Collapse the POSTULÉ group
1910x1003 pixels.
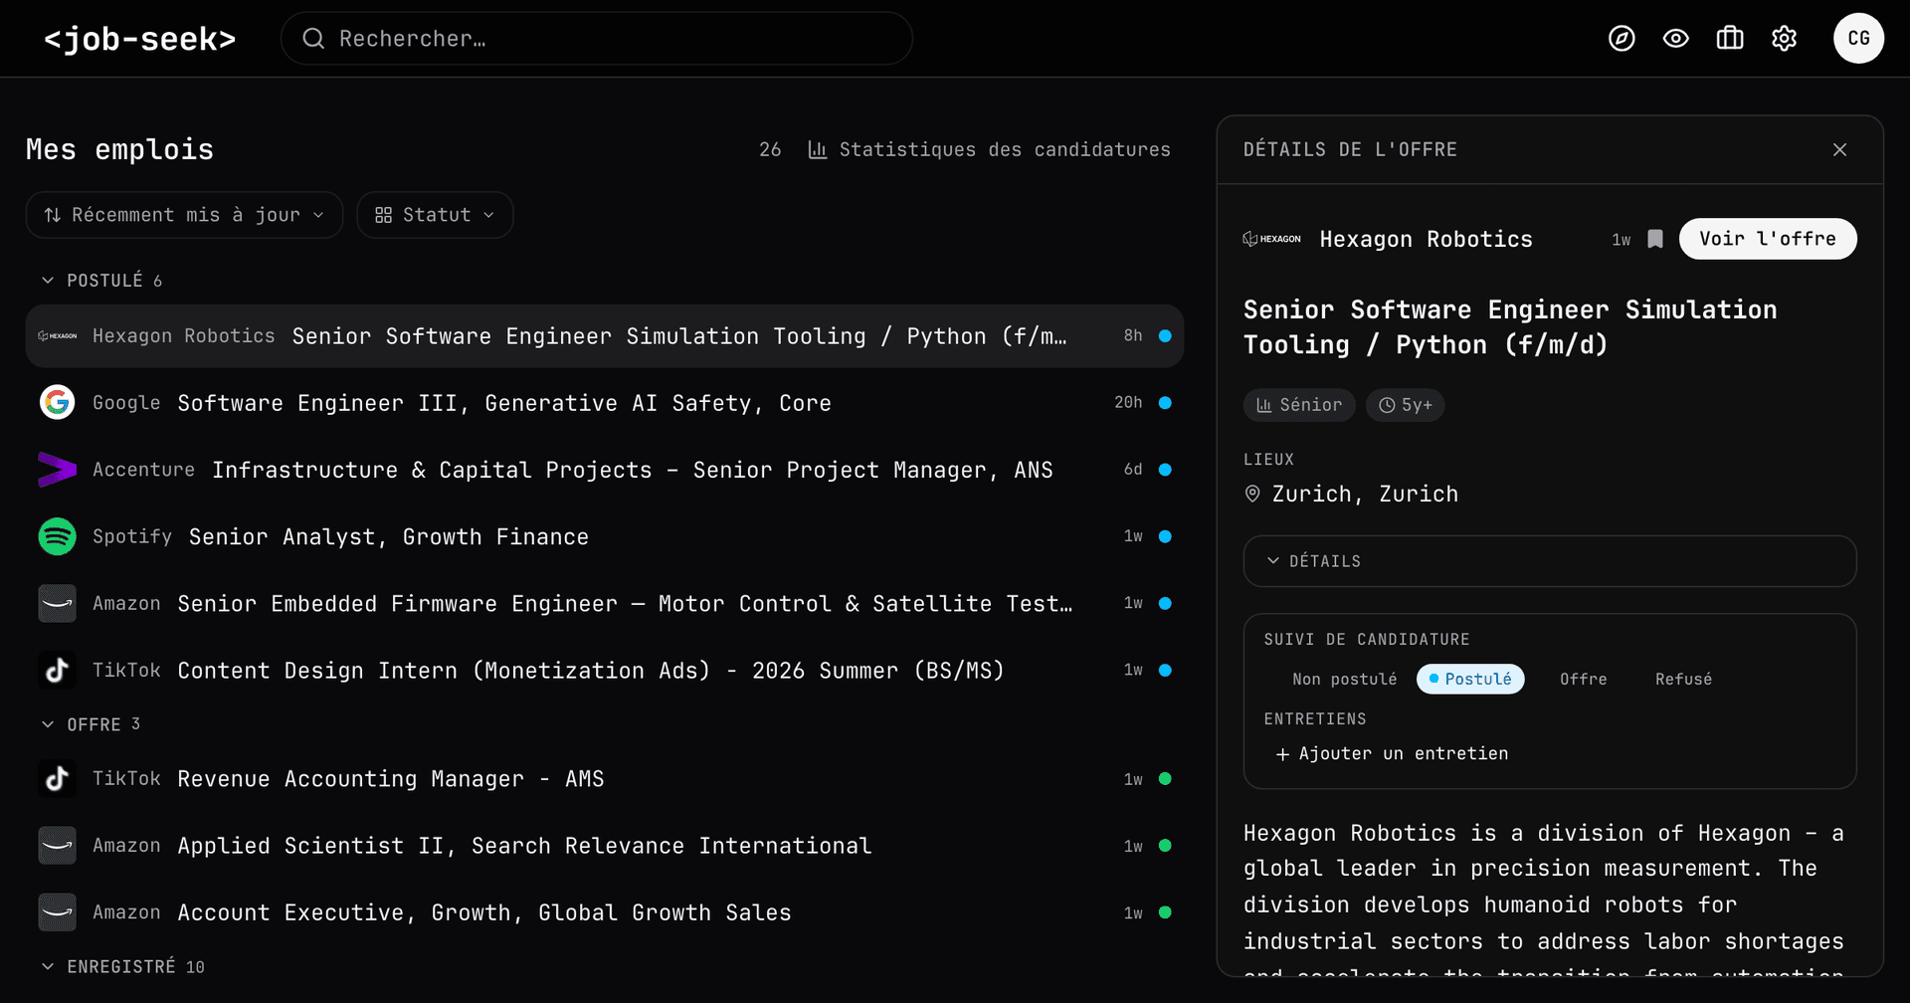pos(101,281)
